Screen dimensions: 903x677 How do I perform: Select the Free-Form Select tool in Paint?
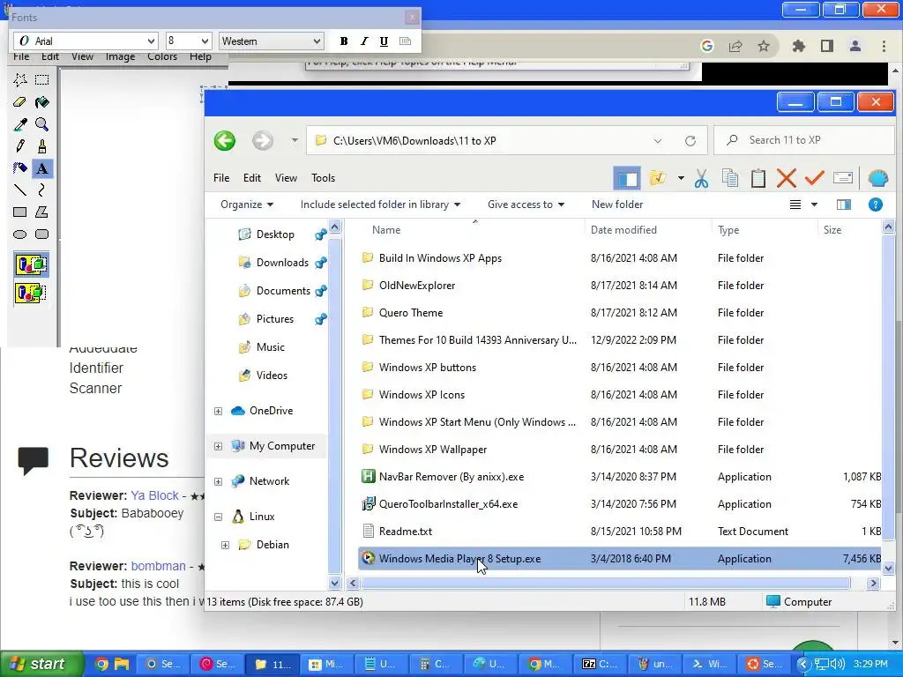coord(20,80)
